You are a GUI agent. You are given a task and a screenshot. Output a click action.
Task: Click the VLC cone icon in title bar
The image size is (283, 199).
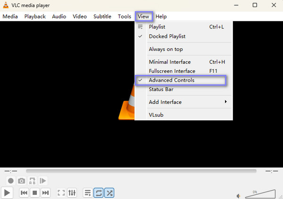pyautogui.click(x=6, y=5)
